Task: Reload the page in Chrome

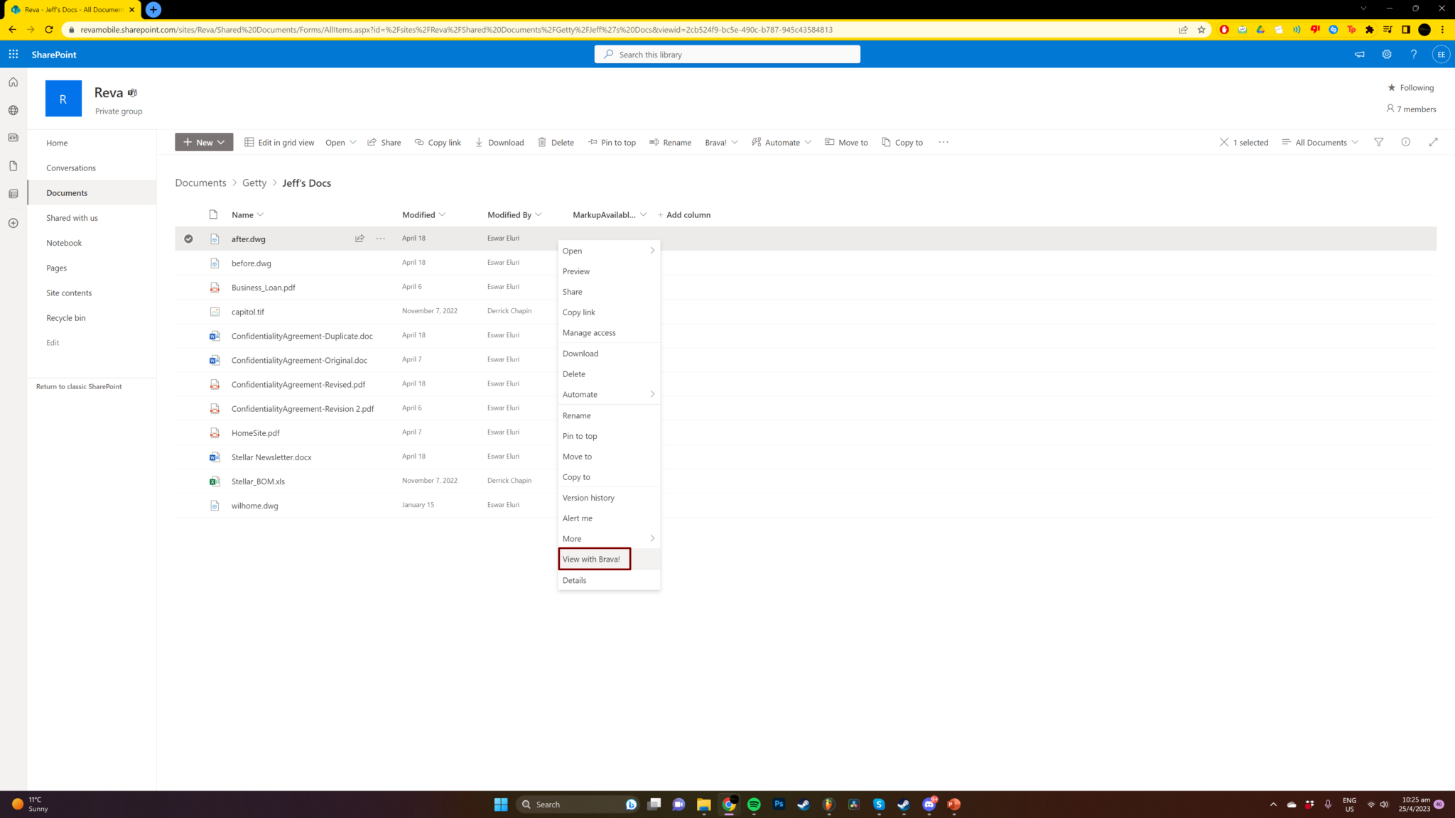Action: pos(49,30)
